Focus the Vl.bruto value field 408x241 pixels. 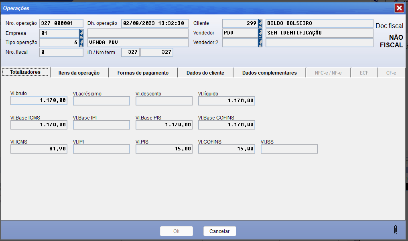point(39,101)
